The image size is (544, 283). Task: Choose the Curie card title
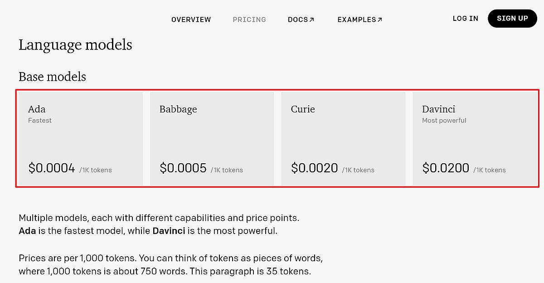pos(303,109)
